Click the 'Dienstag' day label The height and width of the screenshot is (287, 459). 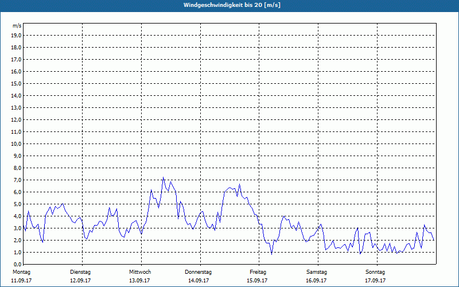(x=80, y=272)
